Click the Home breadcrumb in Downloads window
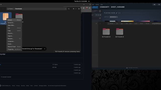 click(x=10, y=9)
